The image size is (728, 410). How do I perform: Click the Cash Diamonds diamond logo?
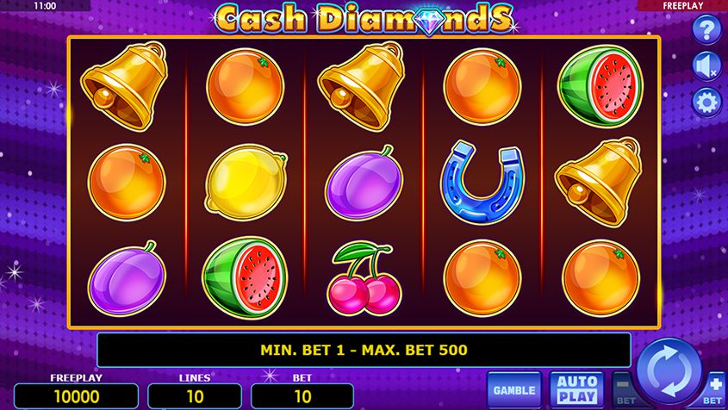364,19
